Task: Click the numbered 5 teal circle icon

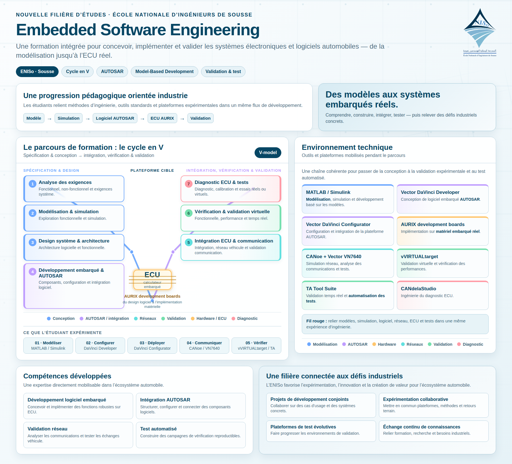Action: coord(189,242)
